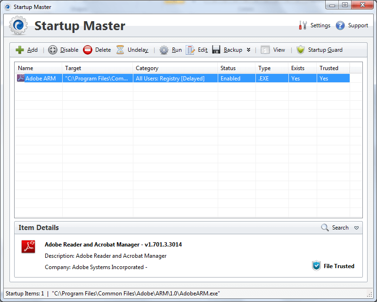Click the Adobe Reader PDF icon in details

click(x=28, y=246)
